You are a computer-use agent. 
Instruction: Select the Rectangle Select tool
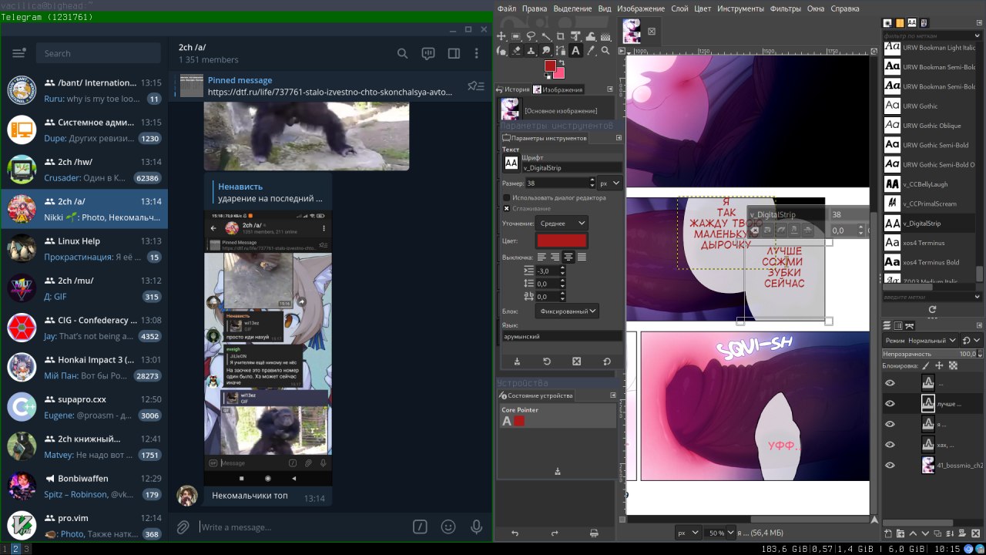(515, 36)
